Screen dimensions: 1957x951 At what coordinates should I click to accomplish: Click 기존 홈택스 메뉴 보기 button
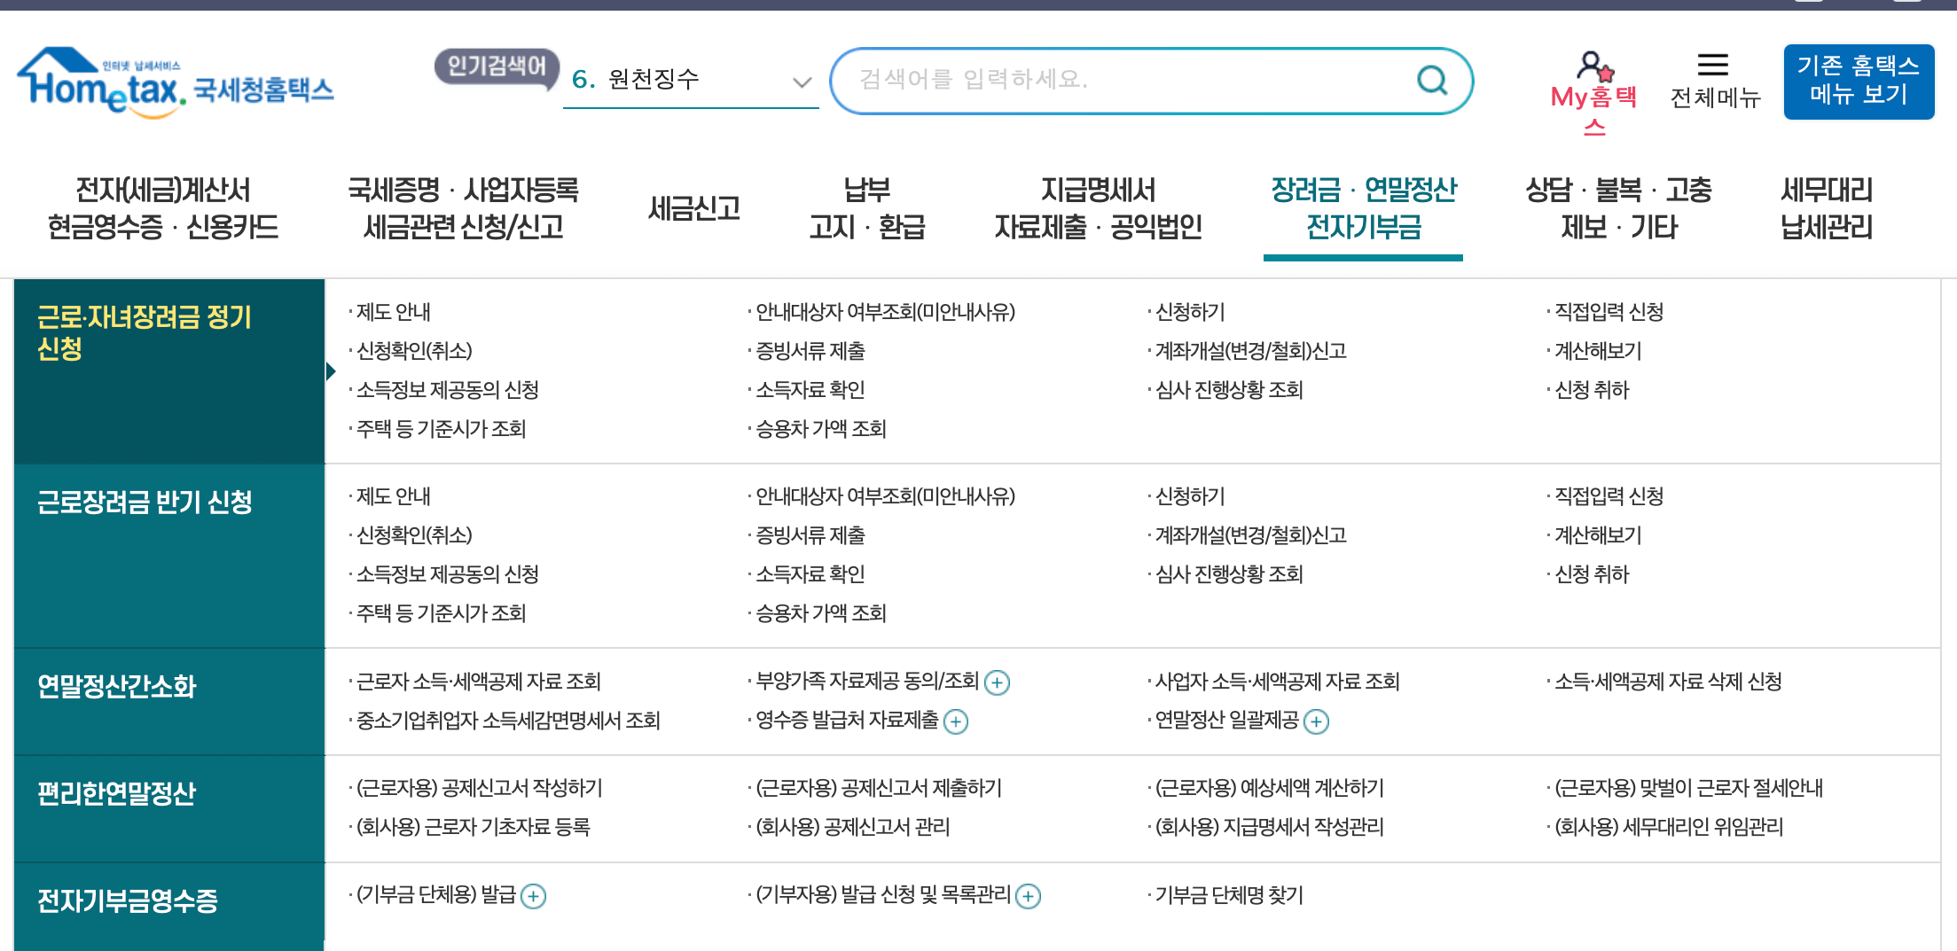[x=1858, y=82]
